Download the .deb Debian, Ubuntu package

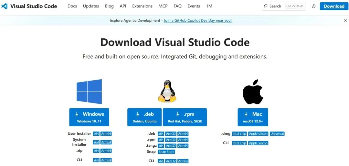pyautogui.click(x=145, y=117)
